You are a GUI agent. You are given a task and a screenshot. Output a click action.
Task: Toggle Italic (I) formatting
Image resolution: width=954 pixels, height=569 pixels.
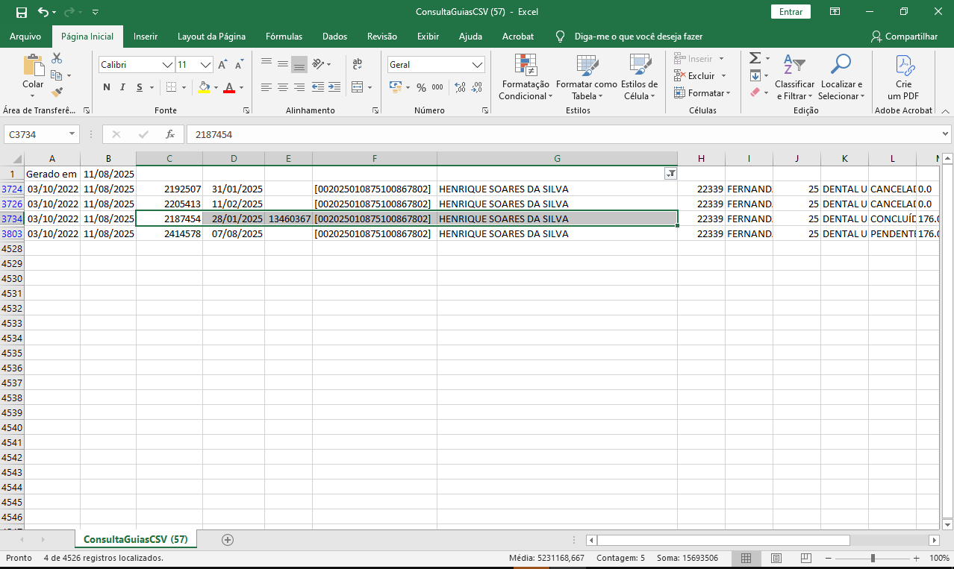pyautogui.click(x=123, y=87)
